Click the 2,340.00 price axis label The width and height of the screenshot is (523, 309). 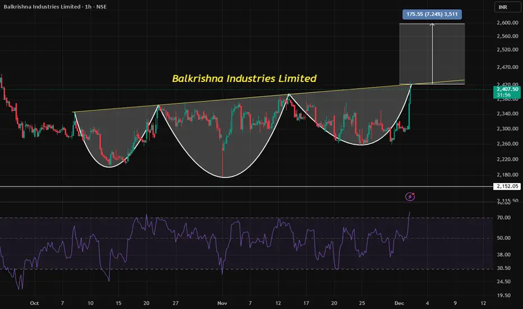coord(507,113)
